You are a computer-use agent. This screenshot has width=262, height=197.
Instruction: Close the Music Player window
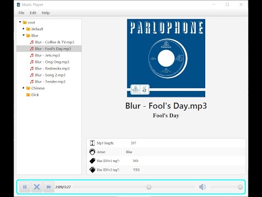(241, 4)
